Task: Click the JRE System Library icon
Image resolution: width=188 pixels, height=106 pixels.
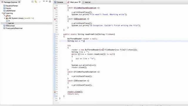Action: click(7, 18)
